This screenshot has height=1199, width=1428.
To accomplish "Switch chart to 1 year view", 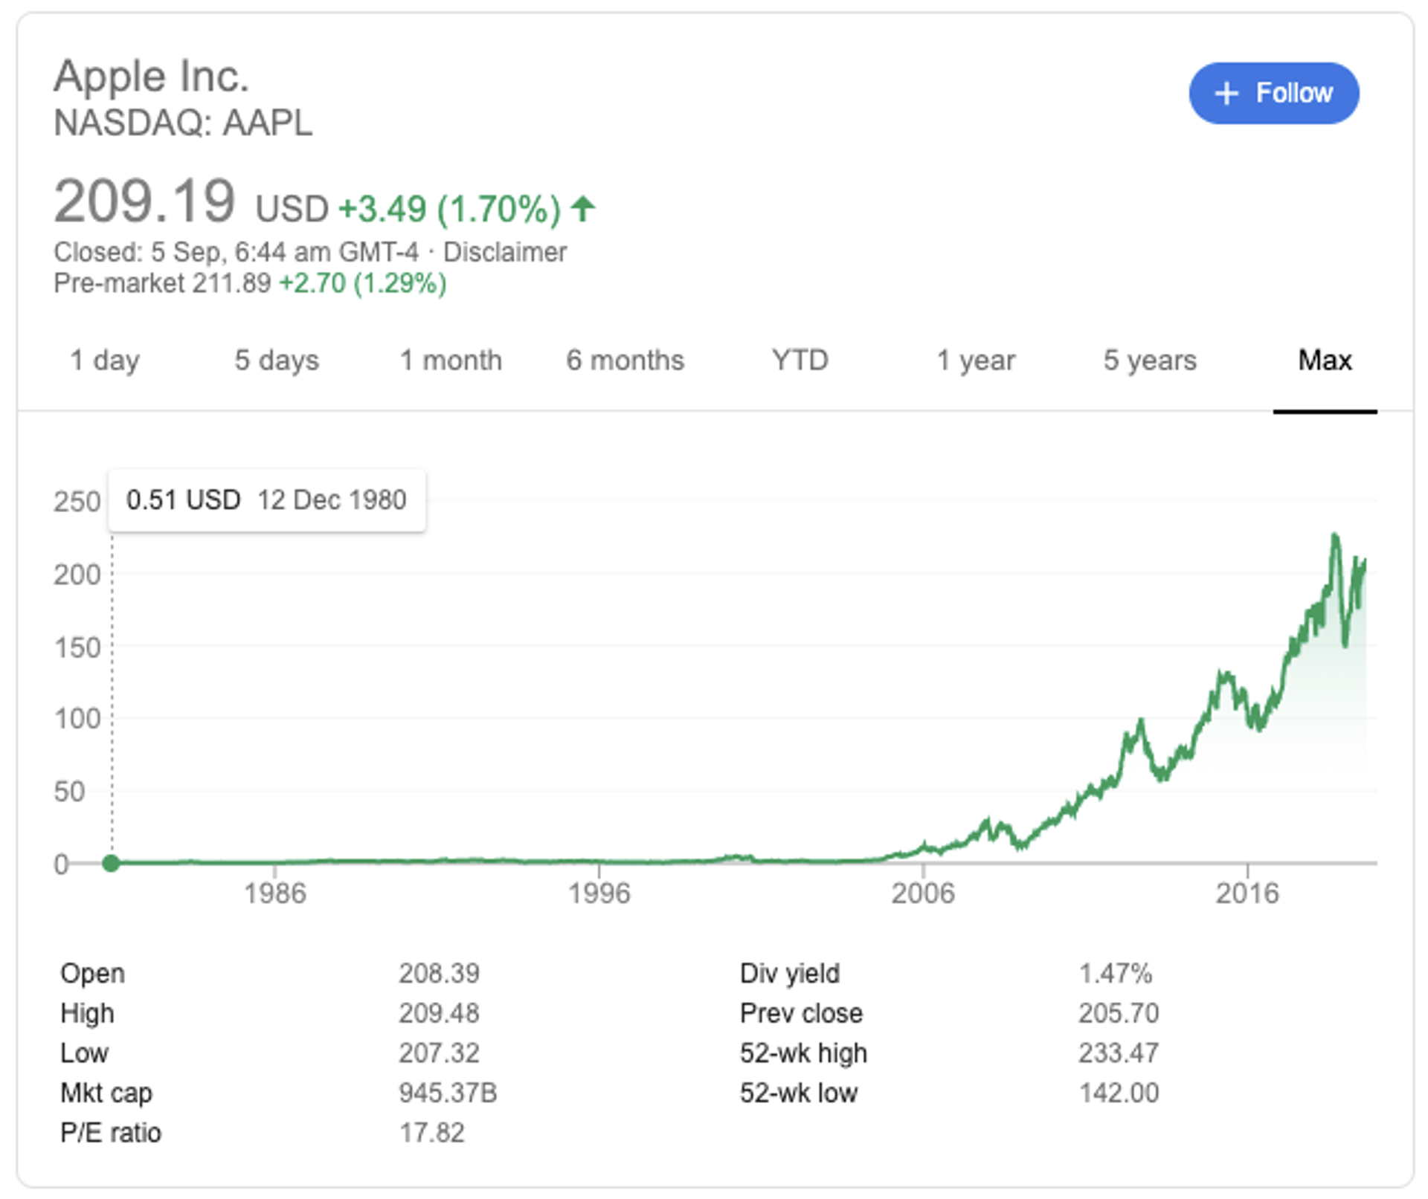I will pos(975,361).
